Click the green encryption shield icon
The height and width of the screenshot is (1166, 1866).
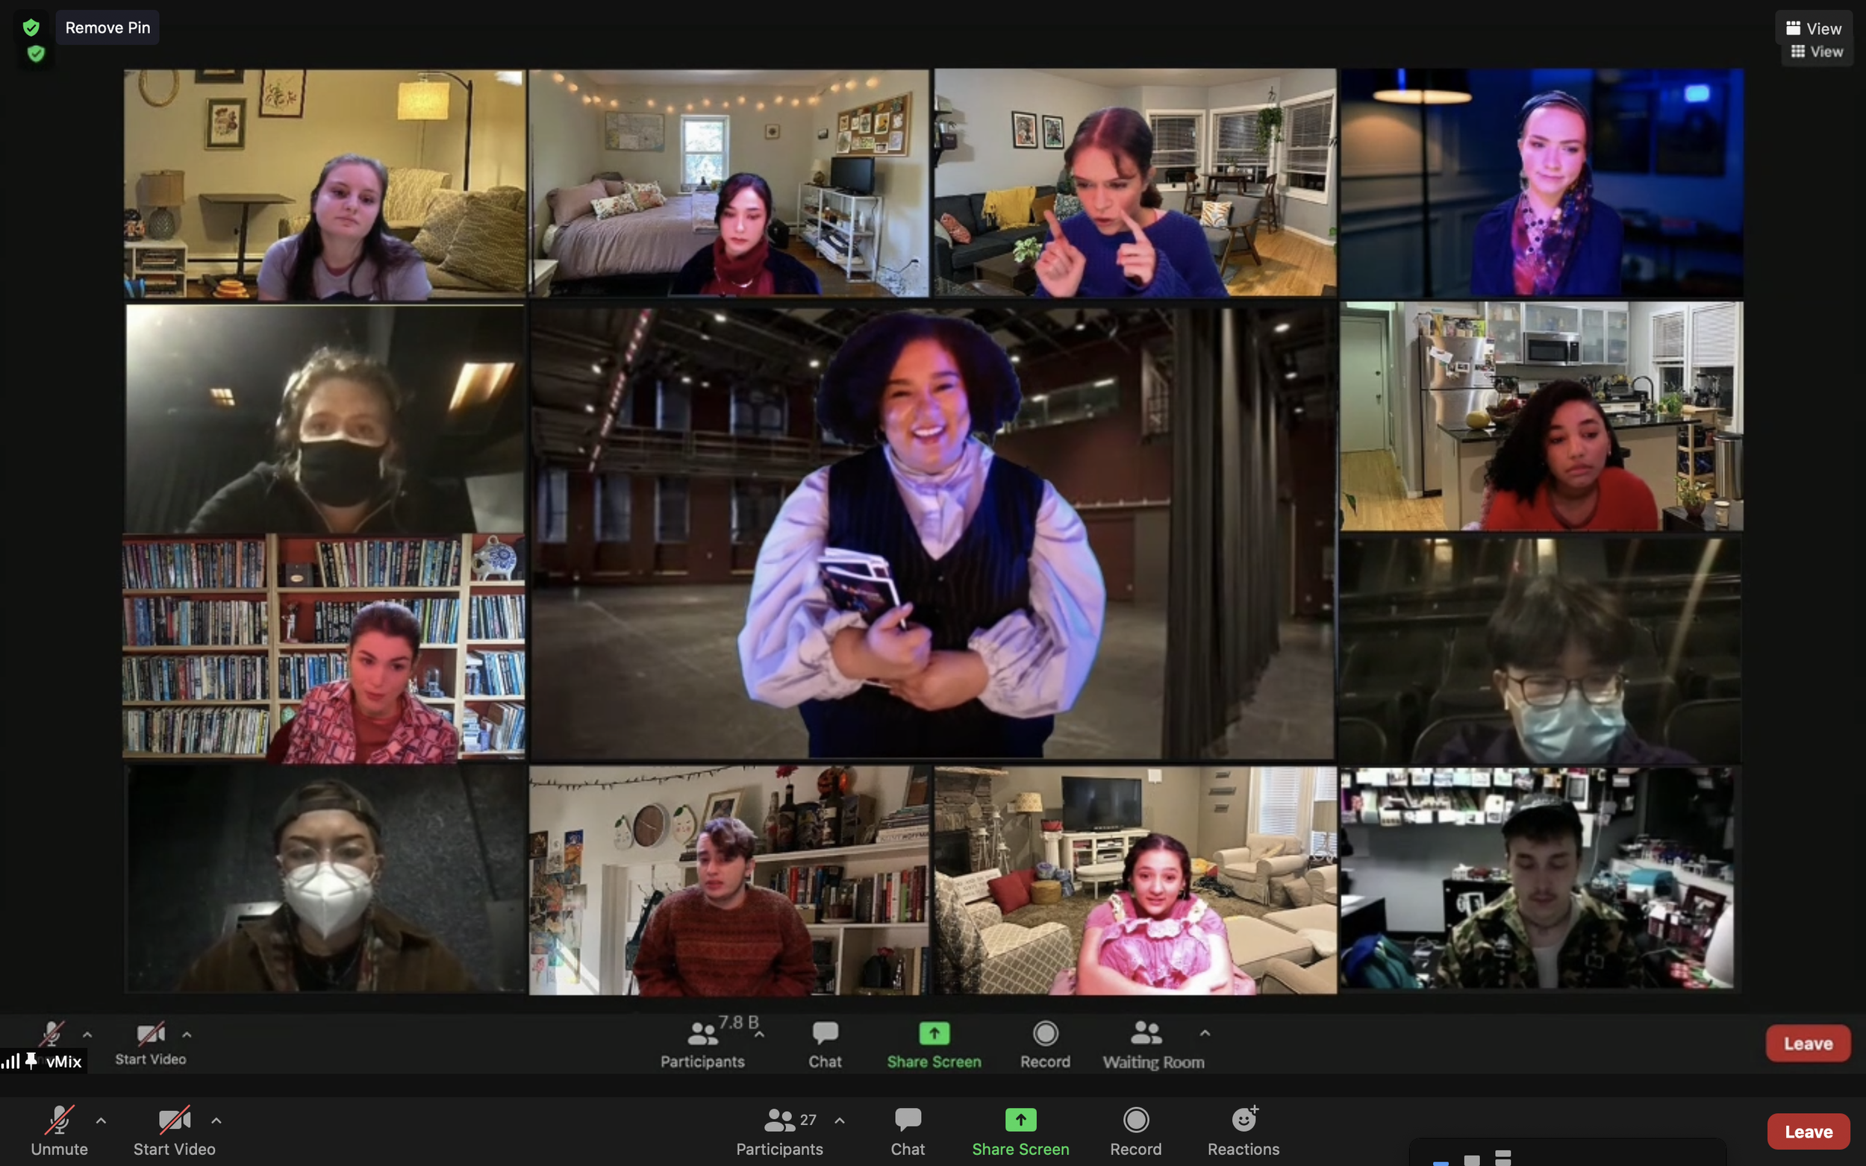point(31,28)
